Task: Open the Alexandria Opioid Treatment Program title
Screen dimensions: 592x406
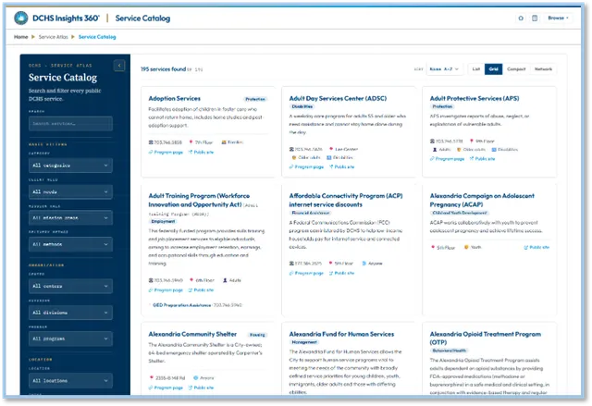Action: (486, 338)
